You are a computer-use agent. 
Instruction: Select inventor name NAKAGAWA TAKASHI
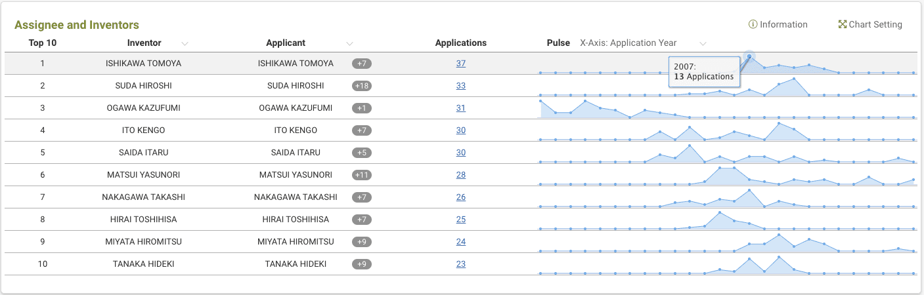tap(143, 197)
